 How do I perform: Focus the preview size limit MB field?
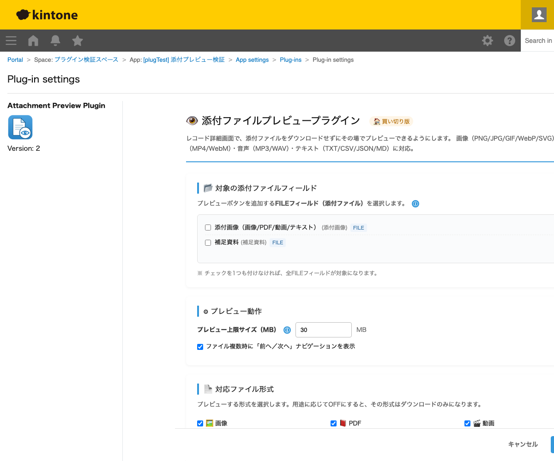click(323, 330)
